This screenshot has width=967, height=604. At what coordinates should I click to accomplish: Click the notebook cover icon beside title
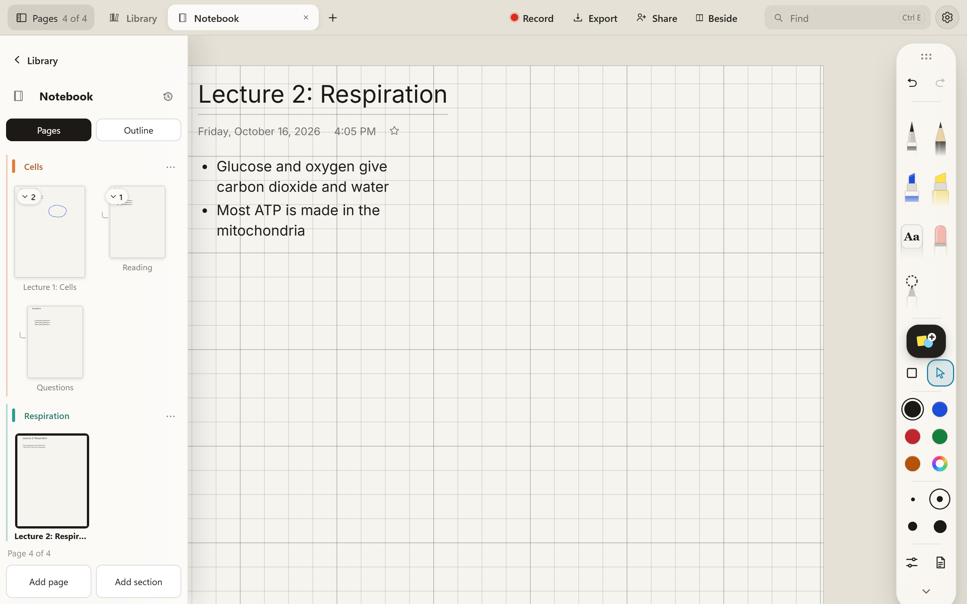point(19,96)
